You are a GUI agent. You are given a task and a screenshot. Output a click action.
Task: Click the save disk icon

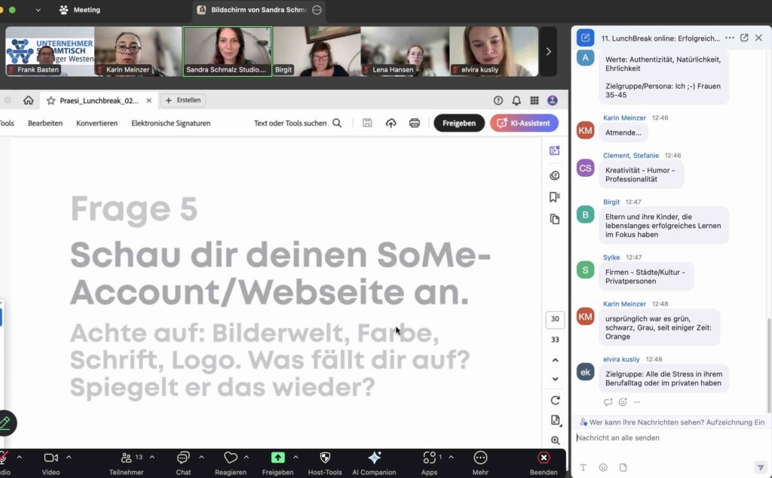(x=367, y=123)
